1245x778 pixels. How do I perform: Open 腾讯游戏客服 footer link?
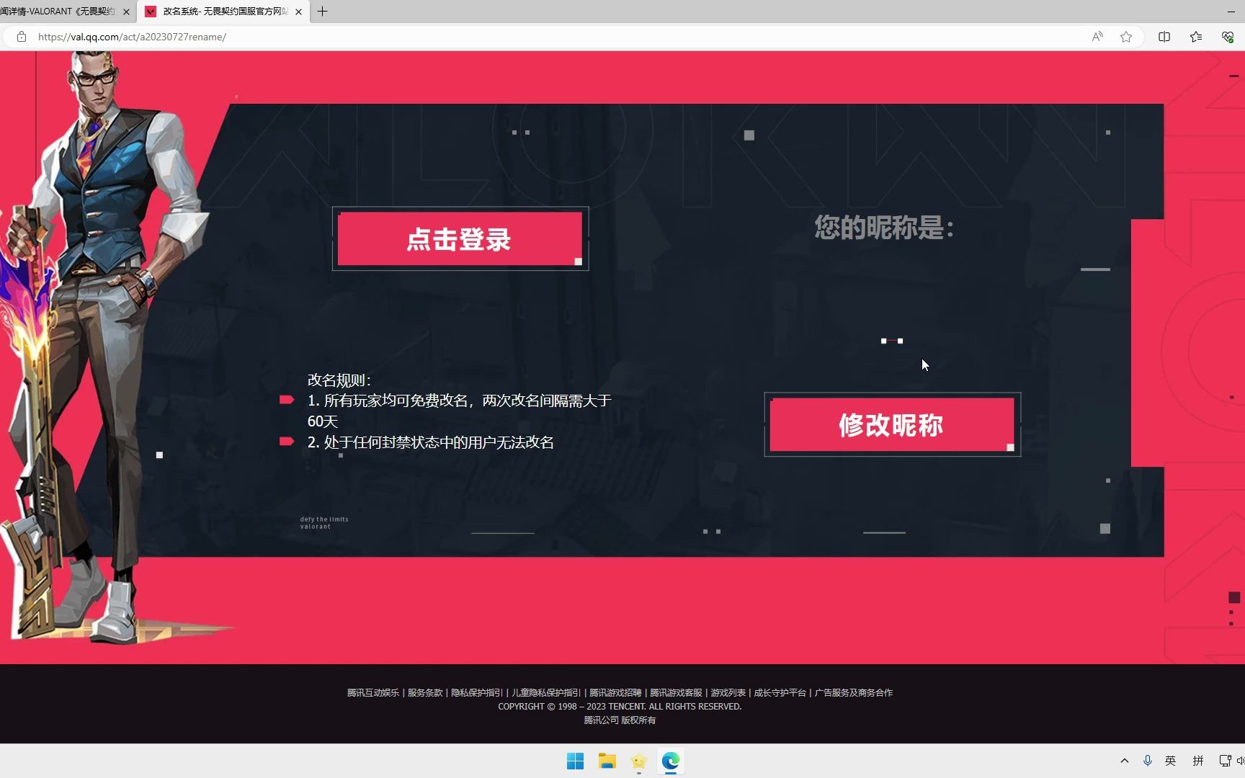coord(676,692)
